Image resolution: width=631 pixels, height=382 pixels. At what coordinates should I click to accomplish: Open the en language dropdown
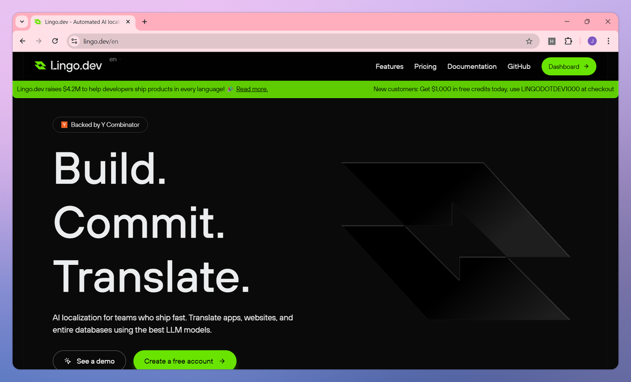pos(115,59)
